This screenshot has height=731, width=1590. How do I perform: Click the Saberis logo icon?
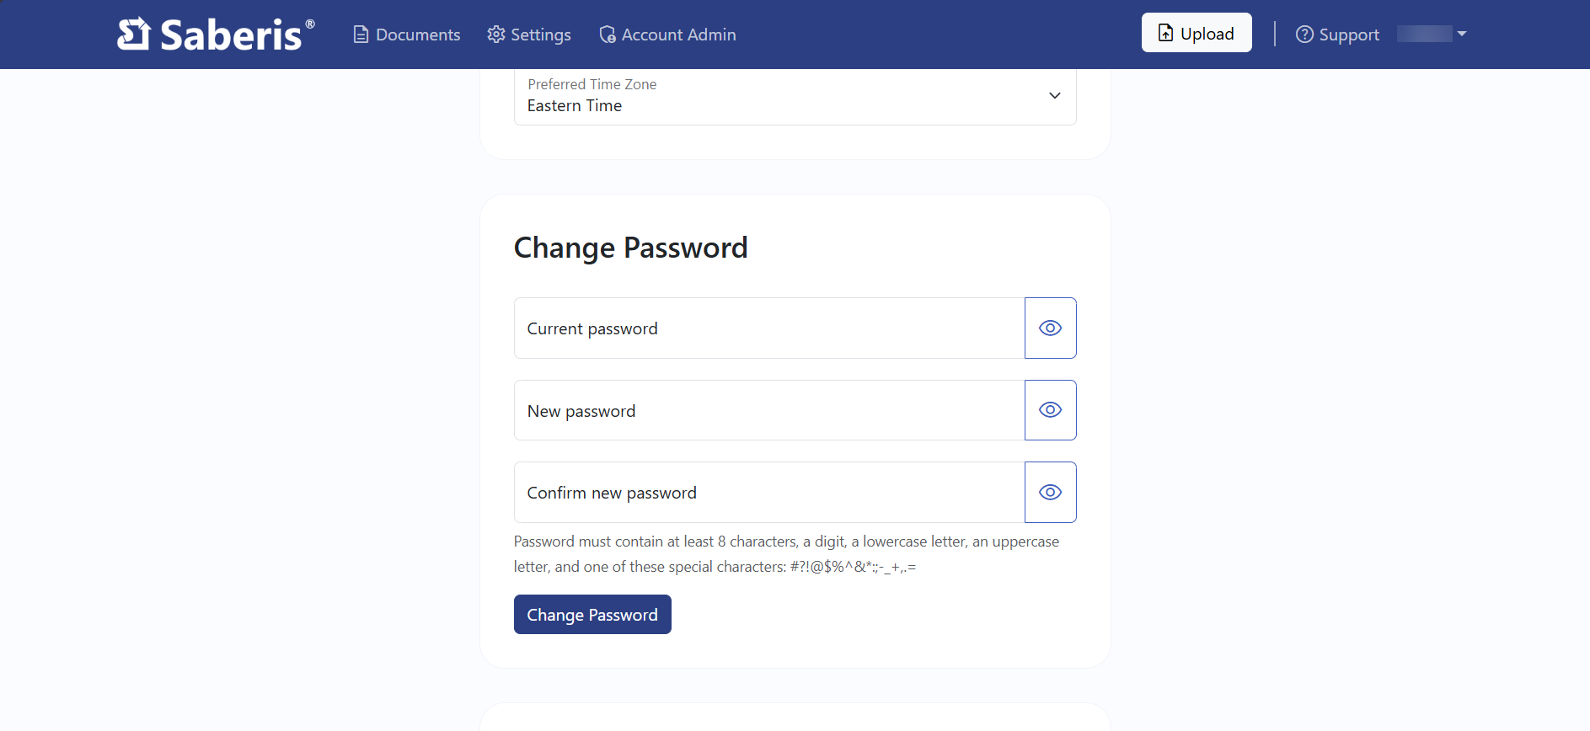pos(133,35)
